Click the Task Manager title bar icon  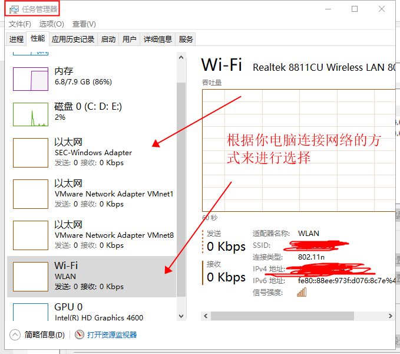[14, 9]
